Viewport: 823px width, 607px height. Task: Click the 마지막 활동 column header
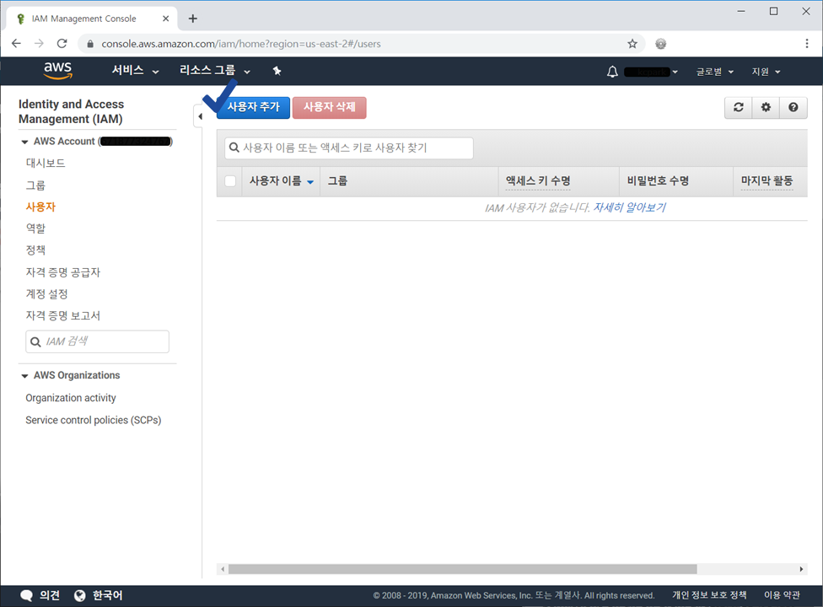click(x=767, y=181)
